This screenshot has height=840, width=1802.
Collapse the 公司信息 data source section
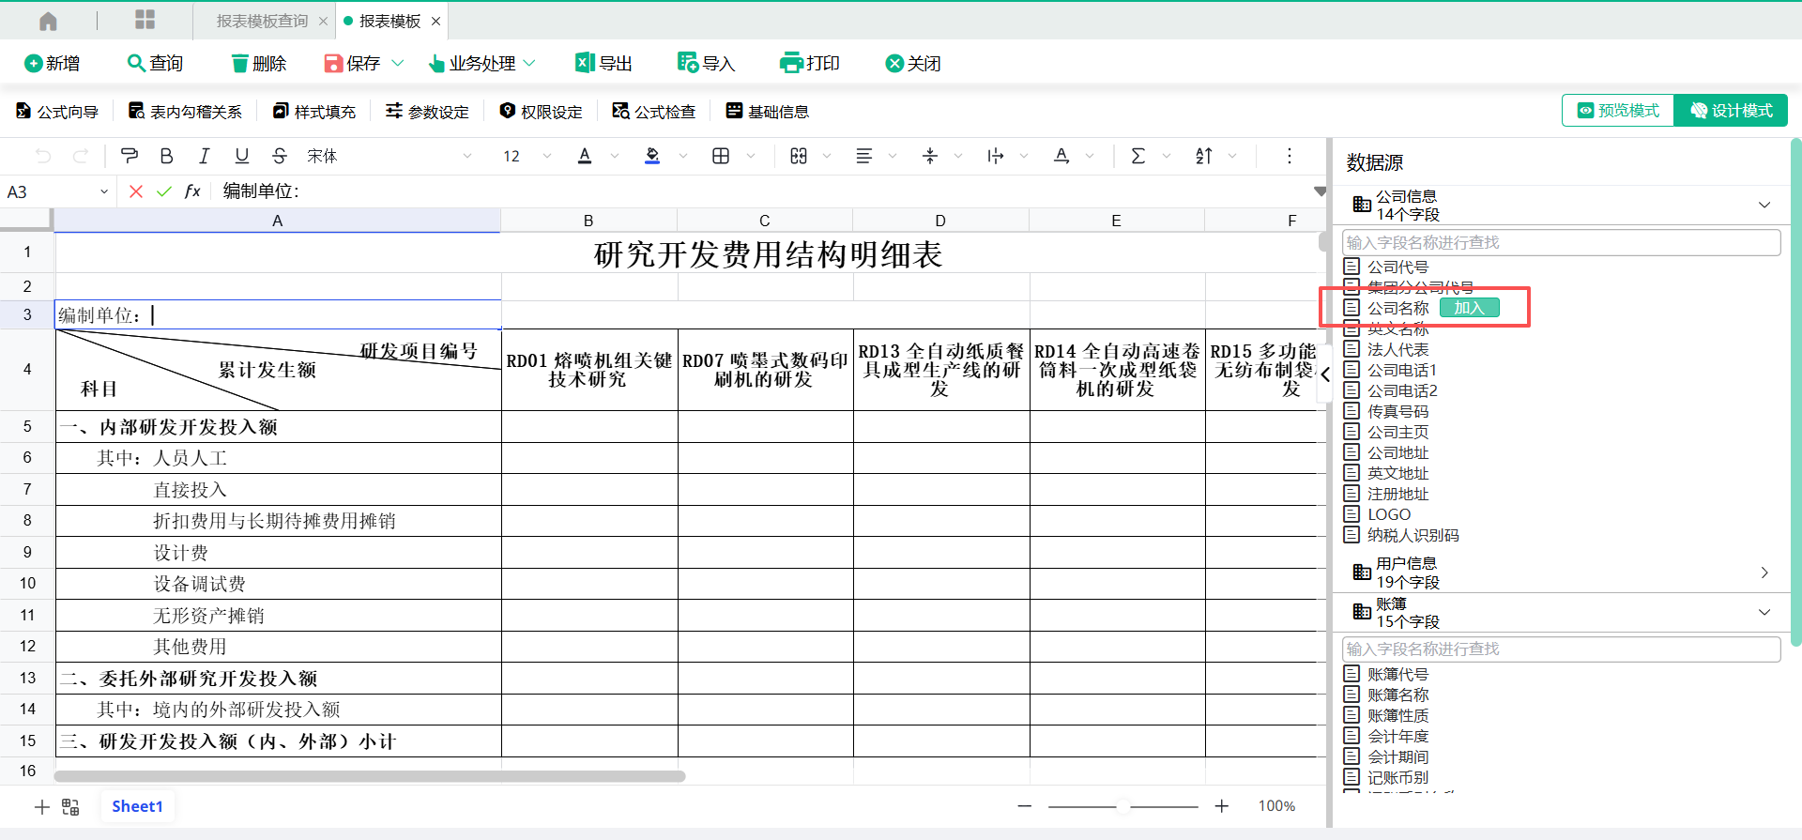pos(1764,205)
